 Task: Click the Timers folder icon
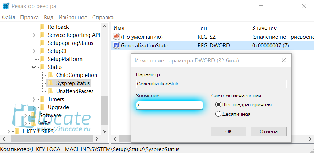coord(42,99)
